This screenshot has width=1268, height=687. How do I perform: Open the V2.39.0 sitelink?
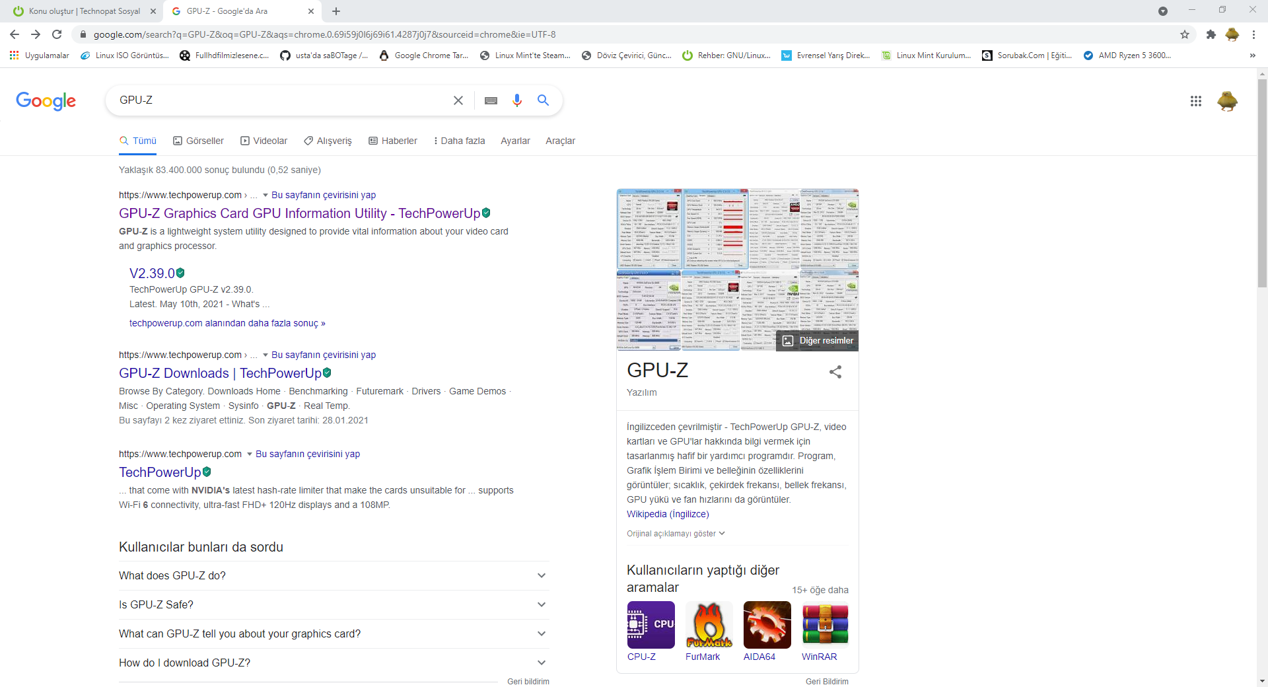pos(152,273)
